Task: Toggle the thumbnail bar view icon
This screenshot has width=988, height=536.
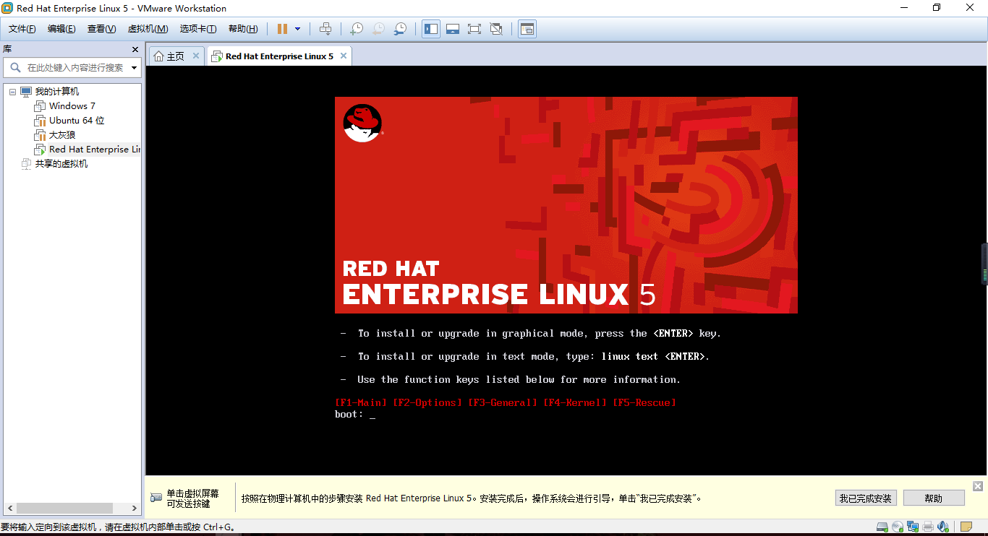Action: click(453, 29)
